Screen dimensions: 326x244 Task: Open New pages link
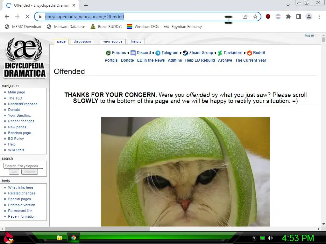coord(17,127)
